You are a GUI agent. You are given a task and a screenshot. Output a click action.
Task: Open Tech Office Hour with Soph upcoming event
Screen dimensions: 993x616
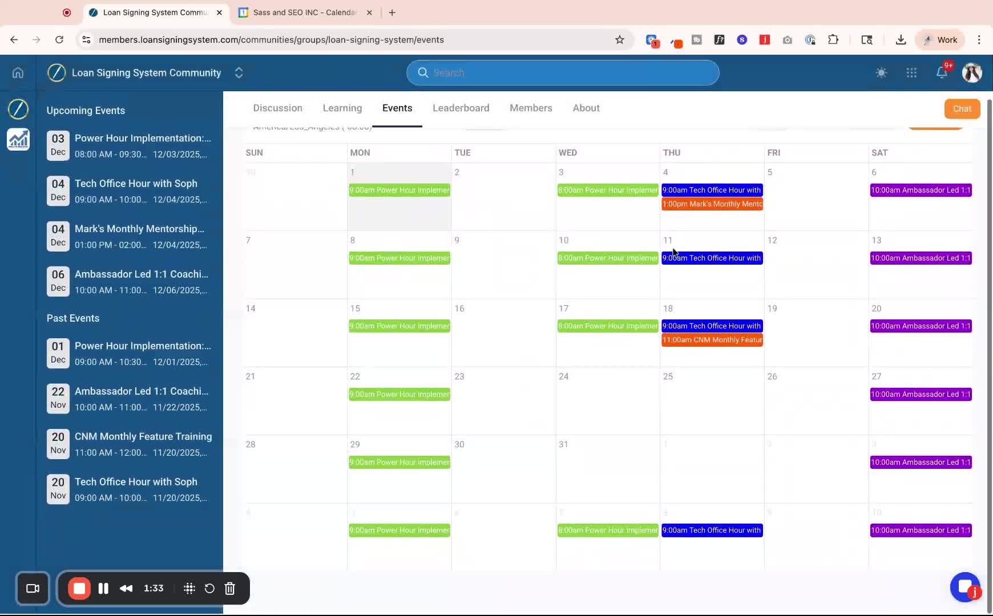click(130, 191)
